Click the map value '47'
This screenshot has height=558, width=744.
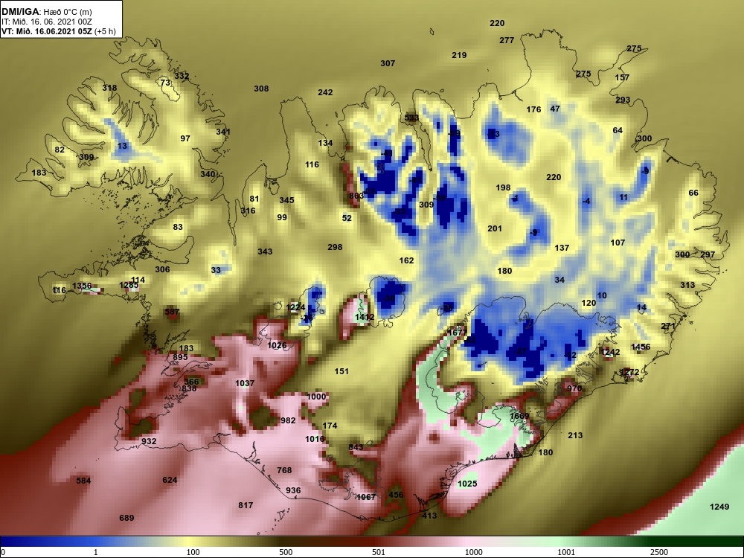coord(555,109)
